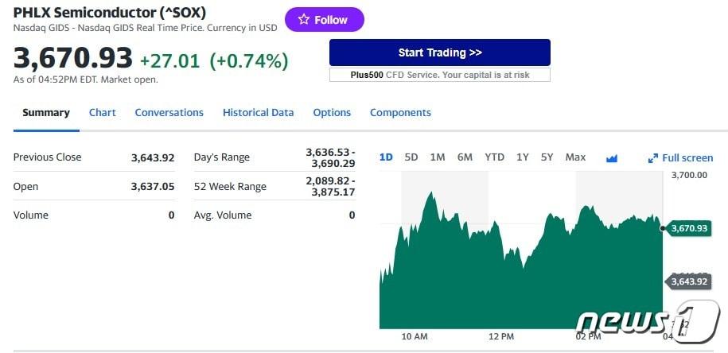Open the chart type icon
Screen dimensions: 728x353
(x=612, y=157)
